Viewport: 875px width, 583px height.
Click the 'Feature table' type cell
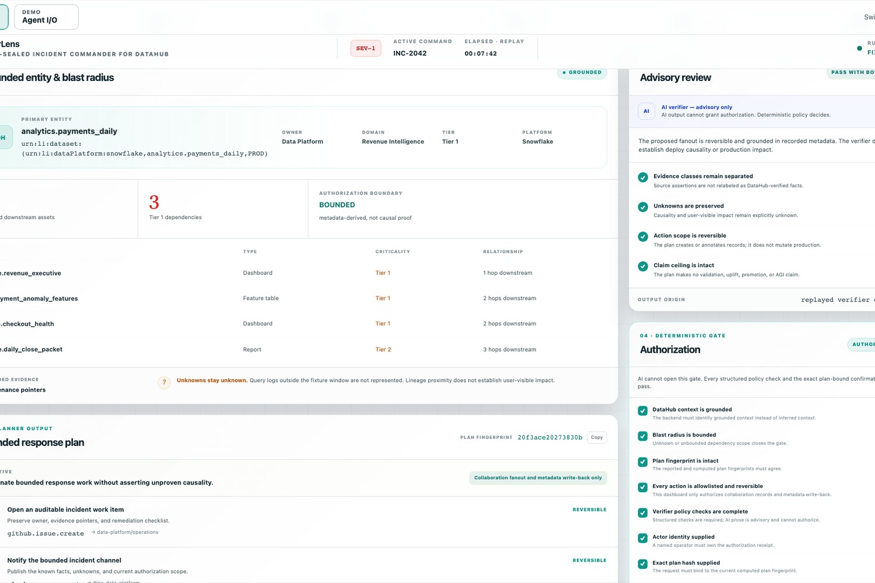[261, 298]
